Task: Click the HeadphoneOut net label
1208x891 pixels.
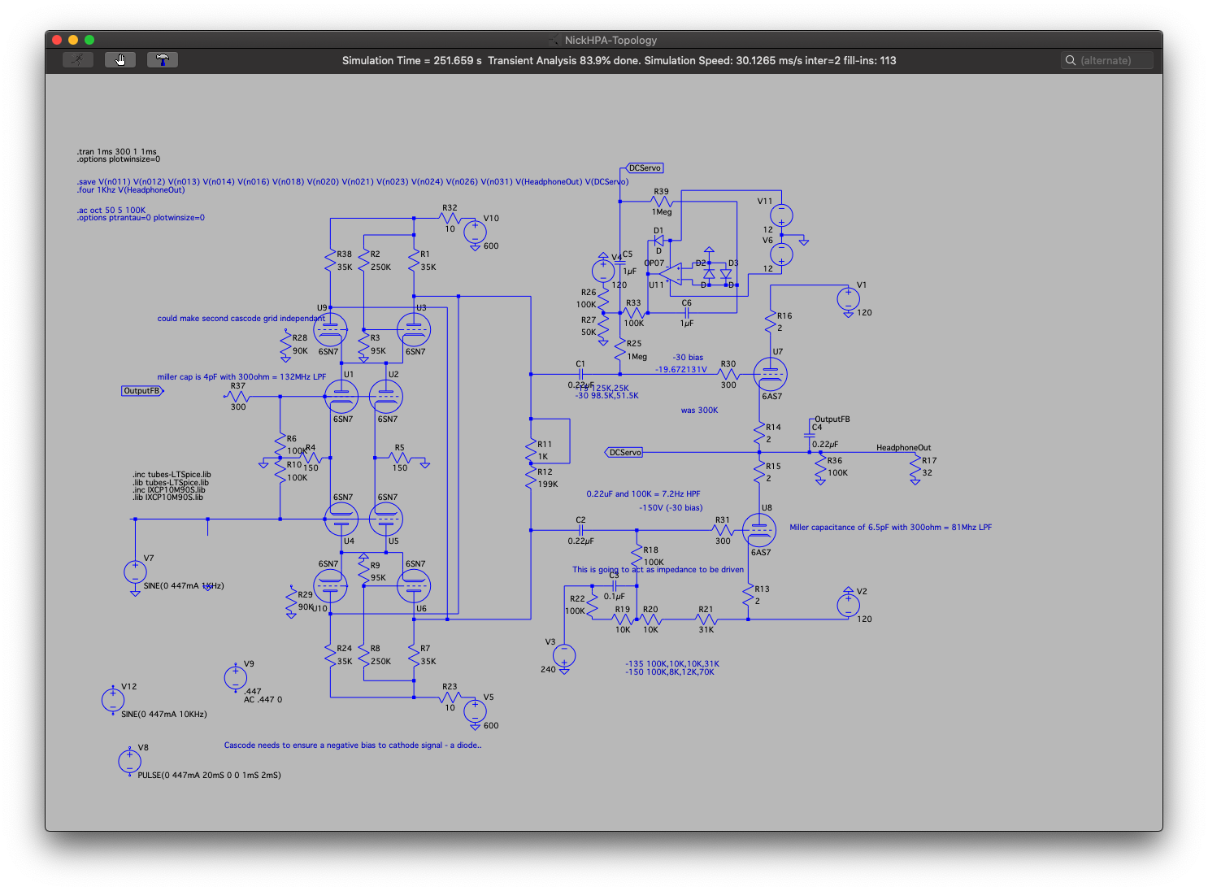Action: coord(903,448)
